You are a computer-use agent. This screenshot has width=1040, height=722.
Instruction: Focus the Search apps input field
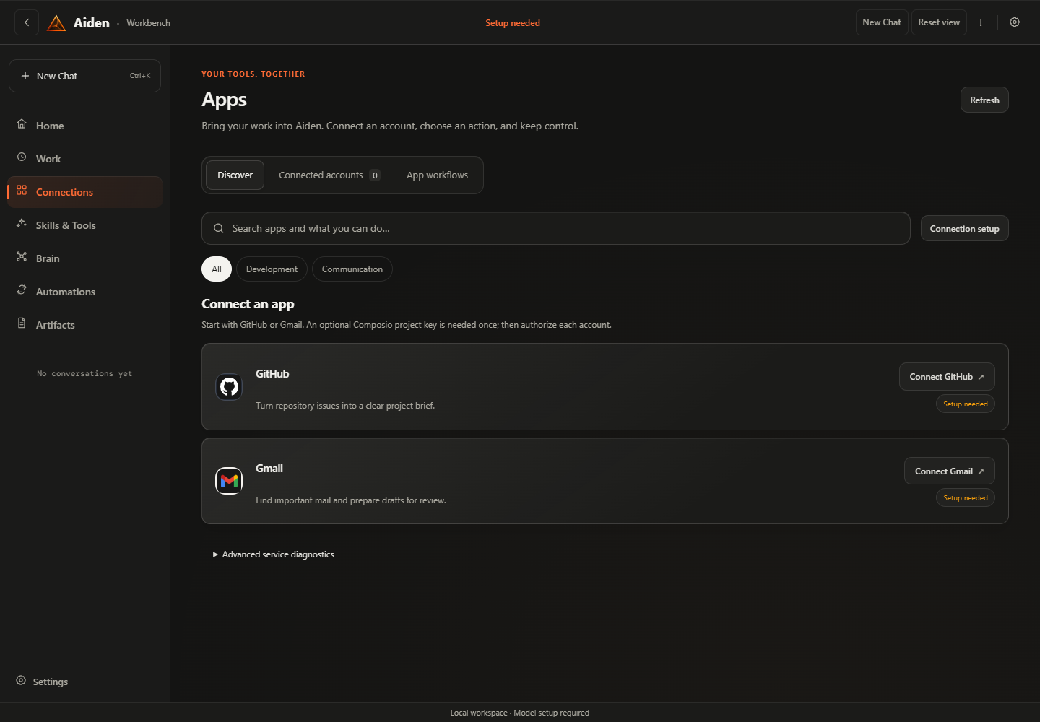(x=556, y=228)
